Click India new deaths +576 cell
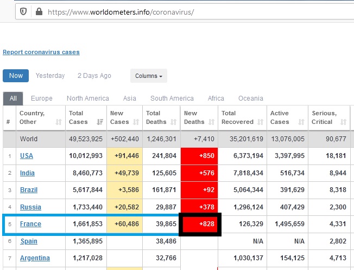 [x=199, y=173]
